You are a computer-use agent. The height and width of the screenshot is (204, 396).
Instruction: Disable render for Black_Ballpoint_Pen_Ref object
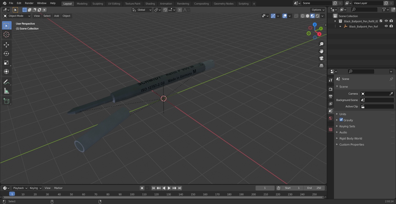[391, 26]
